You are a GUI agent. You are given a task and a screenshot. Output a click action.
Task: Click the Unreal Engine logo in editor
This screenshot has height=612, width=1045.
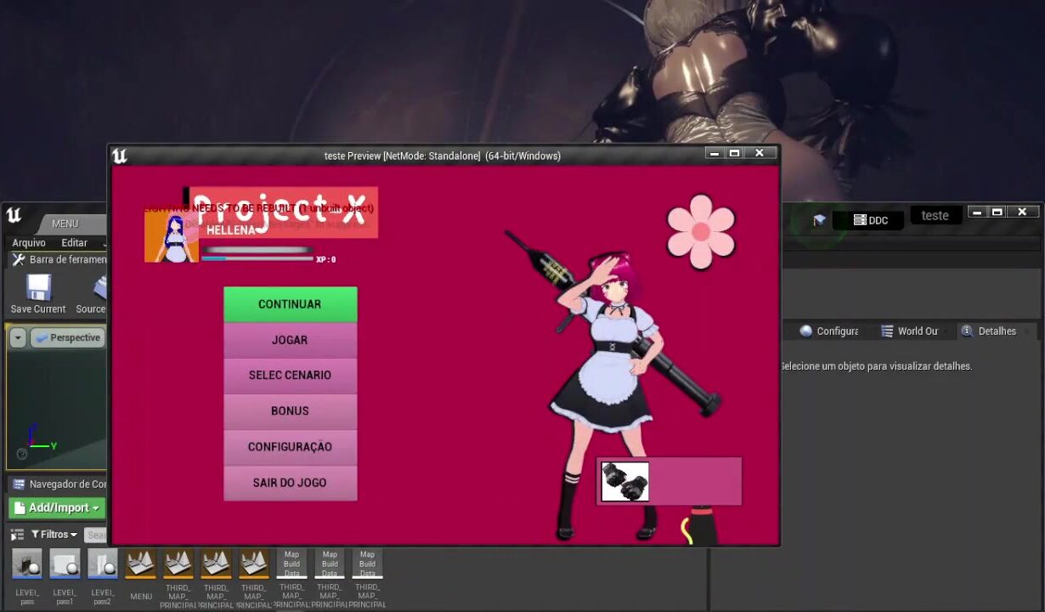coord(14,215)
